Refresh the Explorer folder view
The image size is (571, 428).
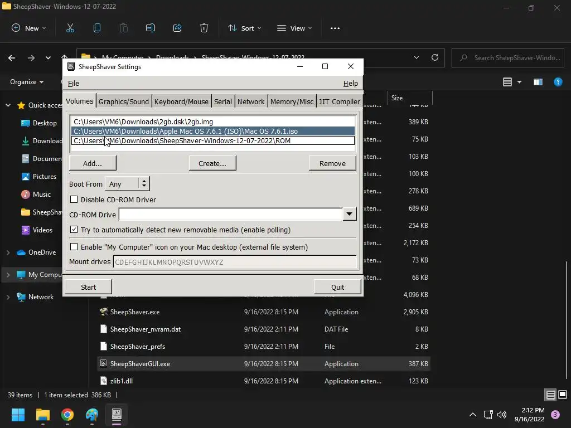pyautogui.click(x=435, y=57)
